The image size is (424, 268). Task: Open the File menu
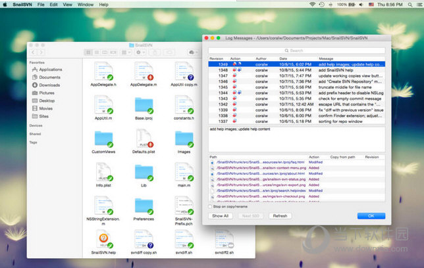click(x=41, y=5)
